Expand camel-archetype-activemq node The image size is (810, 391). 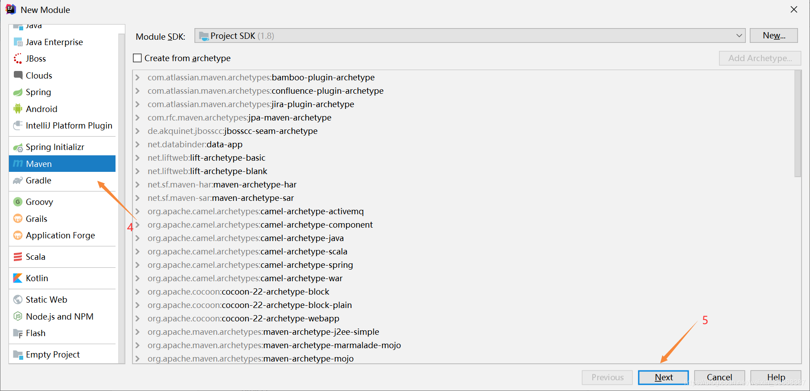138,212
